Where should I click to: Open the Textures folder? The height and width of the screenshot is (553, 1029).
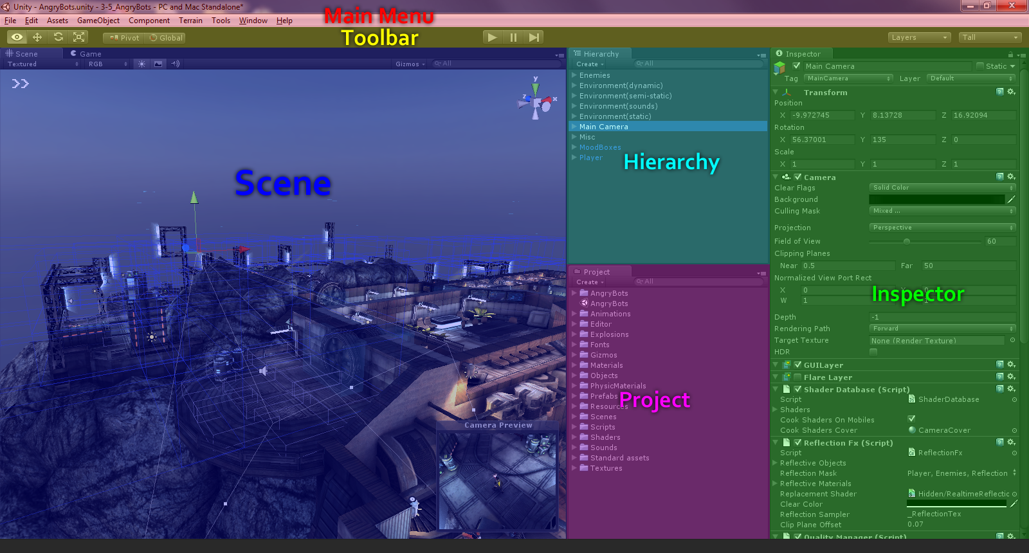(x=606, y=468)
